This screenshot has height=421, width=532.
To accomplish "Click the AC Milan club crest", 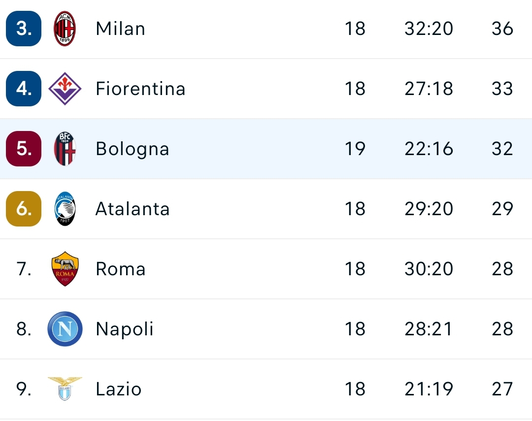I will (65, 29).
